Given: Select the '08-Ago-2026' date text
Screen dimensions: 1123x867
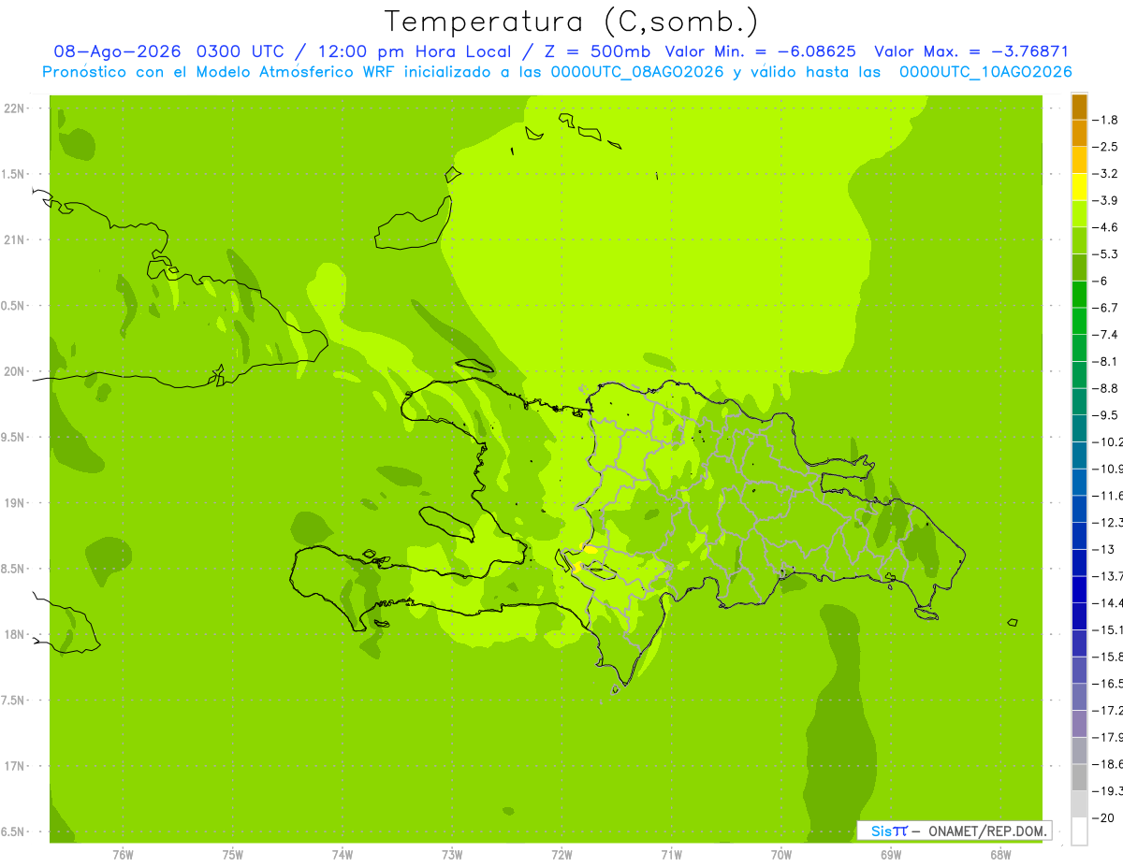Looking at the screenshot, I should tap(118, 51).
